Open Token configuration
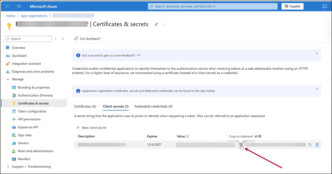 click(32, 111)
